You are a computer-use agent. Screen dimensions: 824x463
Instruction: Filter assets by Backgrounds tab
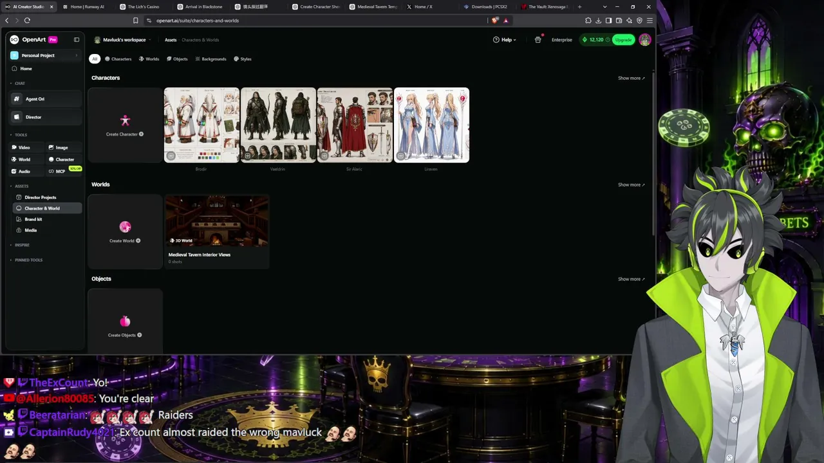tap(211, 59)
